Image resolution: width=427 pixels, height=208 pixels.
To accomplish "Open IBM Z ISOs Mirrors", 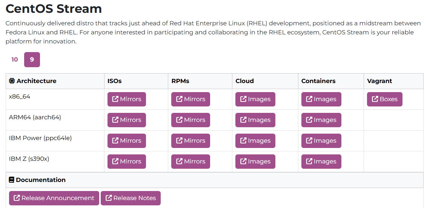I will (x=127, y=162).
